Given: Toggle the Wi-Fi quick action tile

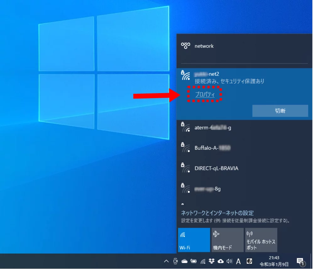Looking at the screenshot, I should coord(194,240).
